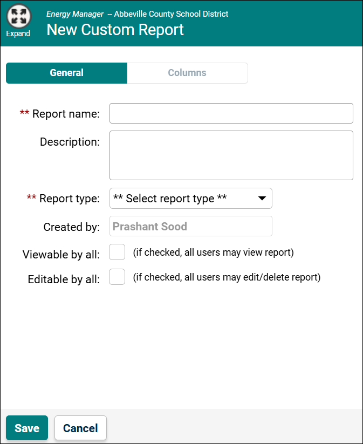The width and height of the screenshot is (363, 444).
Task: Save the new custom report
Action: coord(27,428)
